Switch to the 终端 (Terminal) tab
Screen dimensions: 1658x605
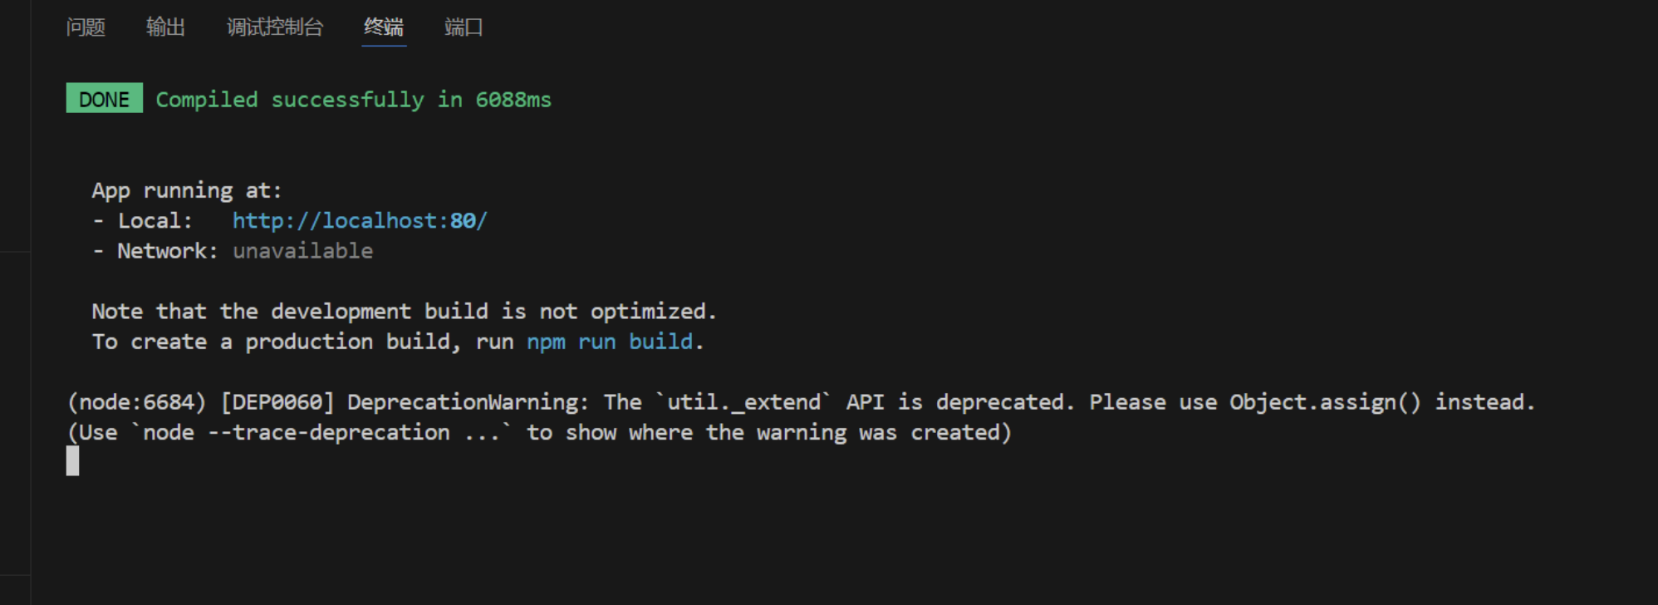click(383, 27)
